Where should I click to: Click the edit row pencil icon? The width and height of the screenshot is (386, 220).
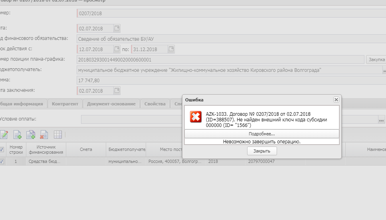(x=4, y=135)
